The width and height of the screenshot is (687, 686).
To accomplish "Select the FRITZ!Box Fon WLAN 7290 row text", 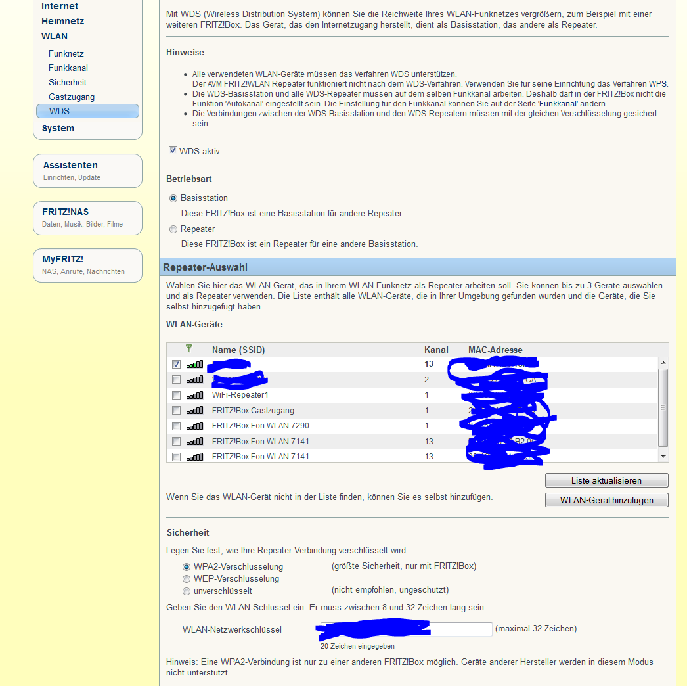I will [260, 426].
